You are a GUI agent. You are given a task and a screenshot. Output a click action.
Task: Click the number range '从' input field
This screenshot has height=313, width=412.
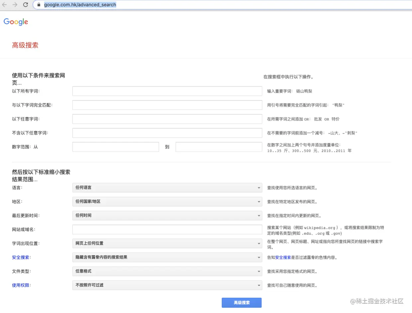(116, 147)
